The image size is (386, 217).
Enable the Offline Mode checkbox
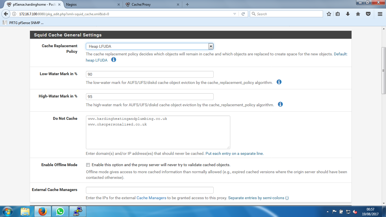[88, 165]
